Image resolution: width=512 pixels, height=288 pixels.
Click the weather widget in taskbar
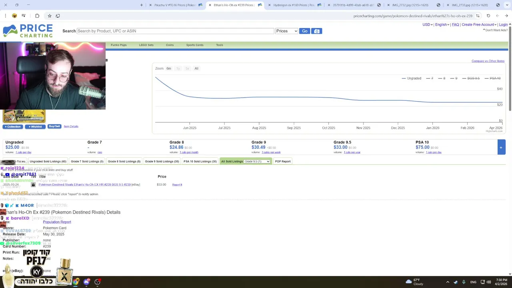414,282
